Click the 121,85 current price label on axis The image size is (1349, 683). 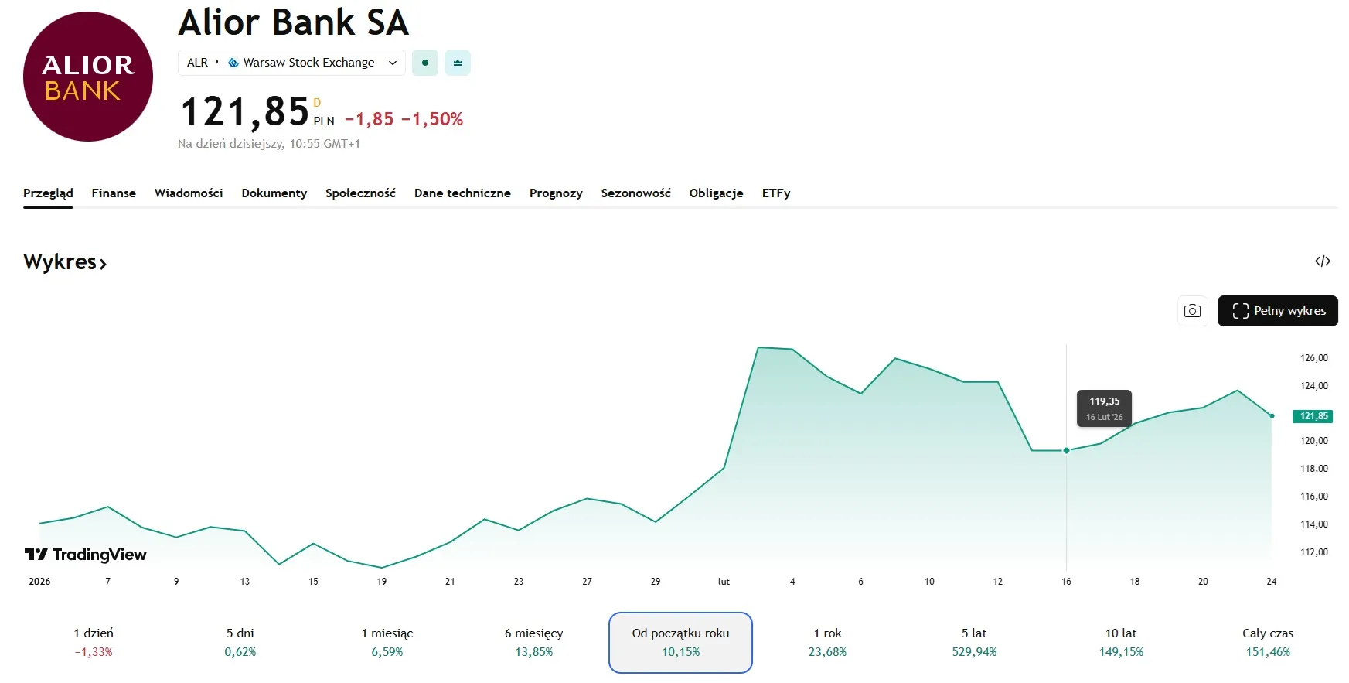[1313, 416]
